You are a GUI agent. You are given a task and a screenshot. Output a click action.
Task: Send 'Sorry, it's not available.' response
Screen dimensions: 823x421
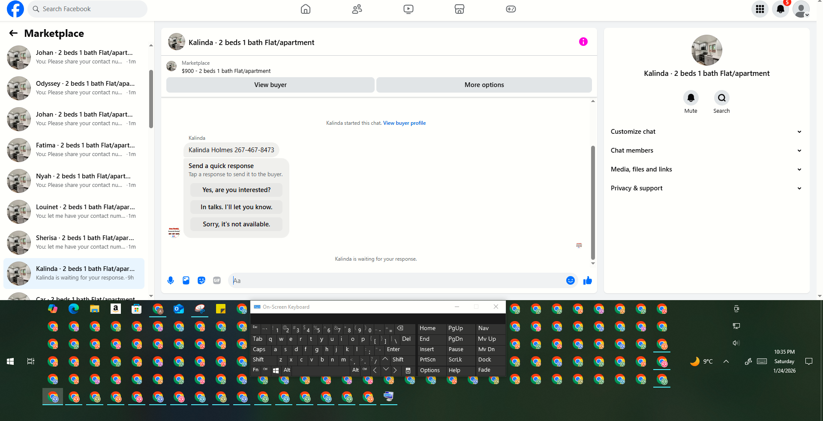click(237, 224)
